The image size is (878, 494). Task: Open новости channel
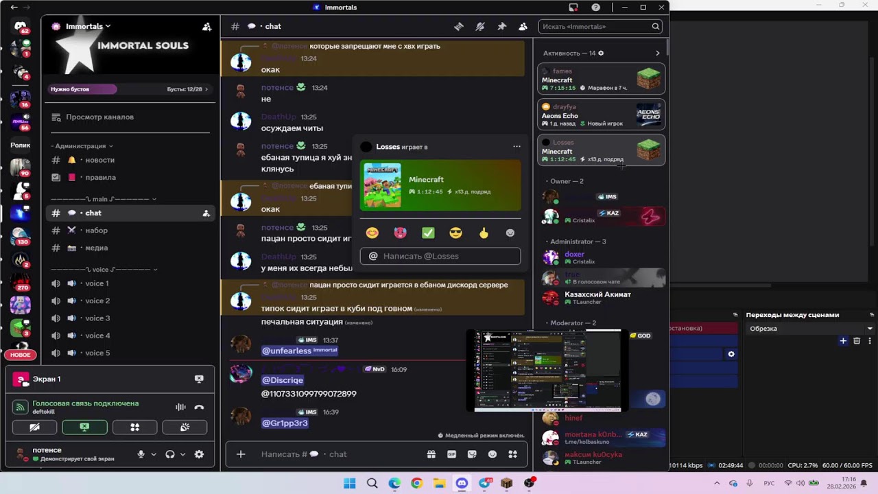click(x=130, y=160)
